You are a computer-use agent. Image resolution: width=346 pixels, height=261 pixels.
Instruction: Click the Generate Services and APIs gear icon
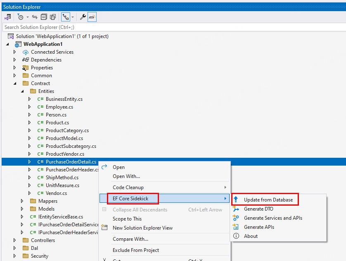236,218
